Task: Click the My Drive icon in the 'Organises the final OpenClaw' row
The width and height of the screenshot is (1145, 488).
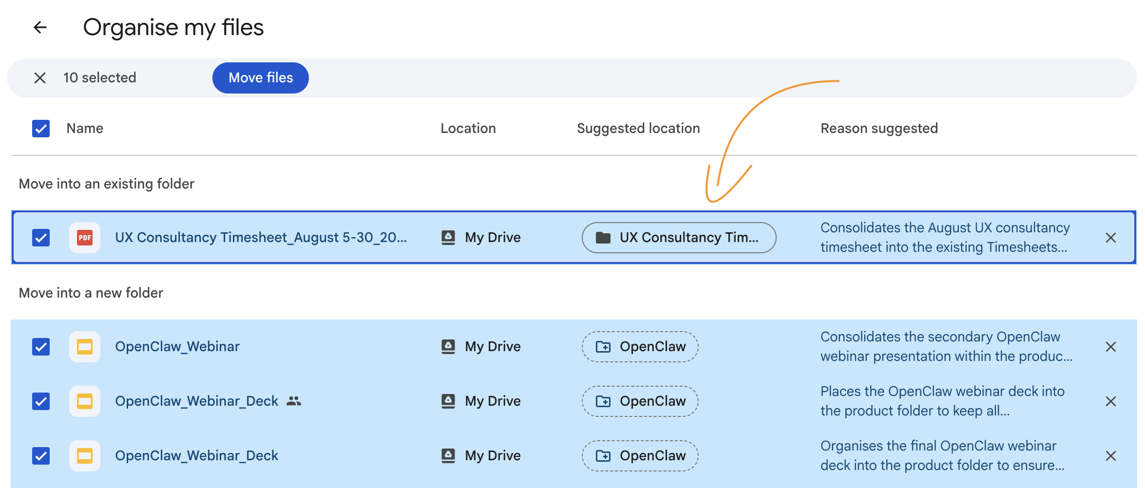Action: (x=448, y=456)
